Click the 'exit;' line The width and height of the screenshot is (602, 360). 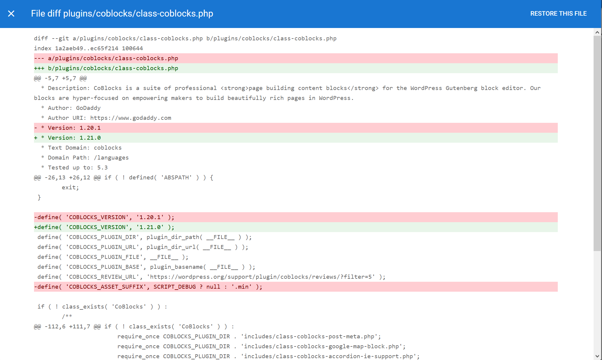(70, 187)
